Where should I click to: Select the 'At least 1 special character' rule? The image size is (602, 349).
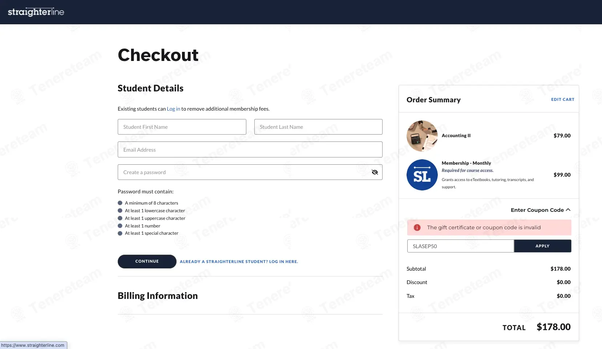(x=151, y=233)
